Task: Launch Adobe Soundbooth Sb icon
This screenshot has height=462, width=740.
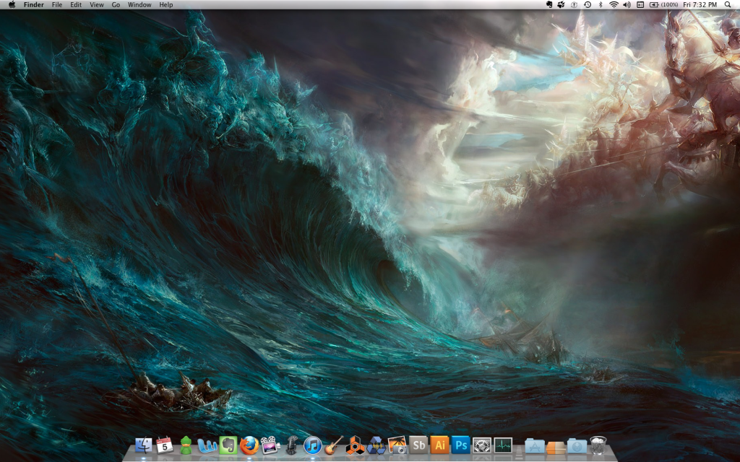Action: click(418, 445)
